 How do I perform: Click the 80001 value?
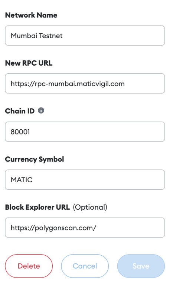click(20, 132)
